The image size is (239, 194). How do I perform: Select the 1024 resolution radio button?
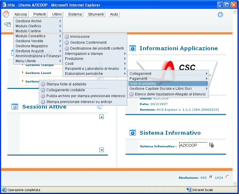pyautogui.click(x=227, y=177)
